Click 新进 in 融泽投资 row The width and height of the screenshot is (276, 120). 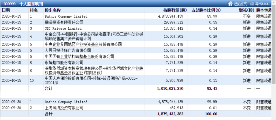click(247, 22)
